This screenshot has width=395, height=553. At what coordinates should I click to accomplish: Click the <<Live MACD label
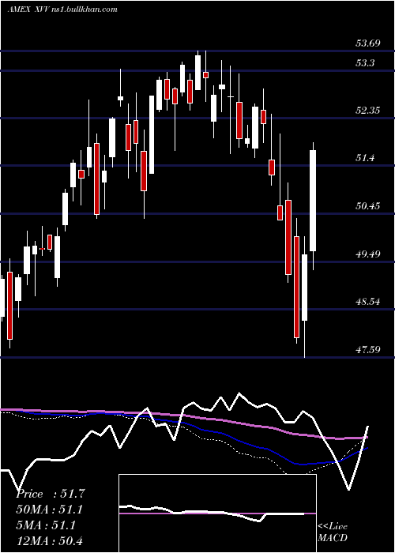click(333, 532)
